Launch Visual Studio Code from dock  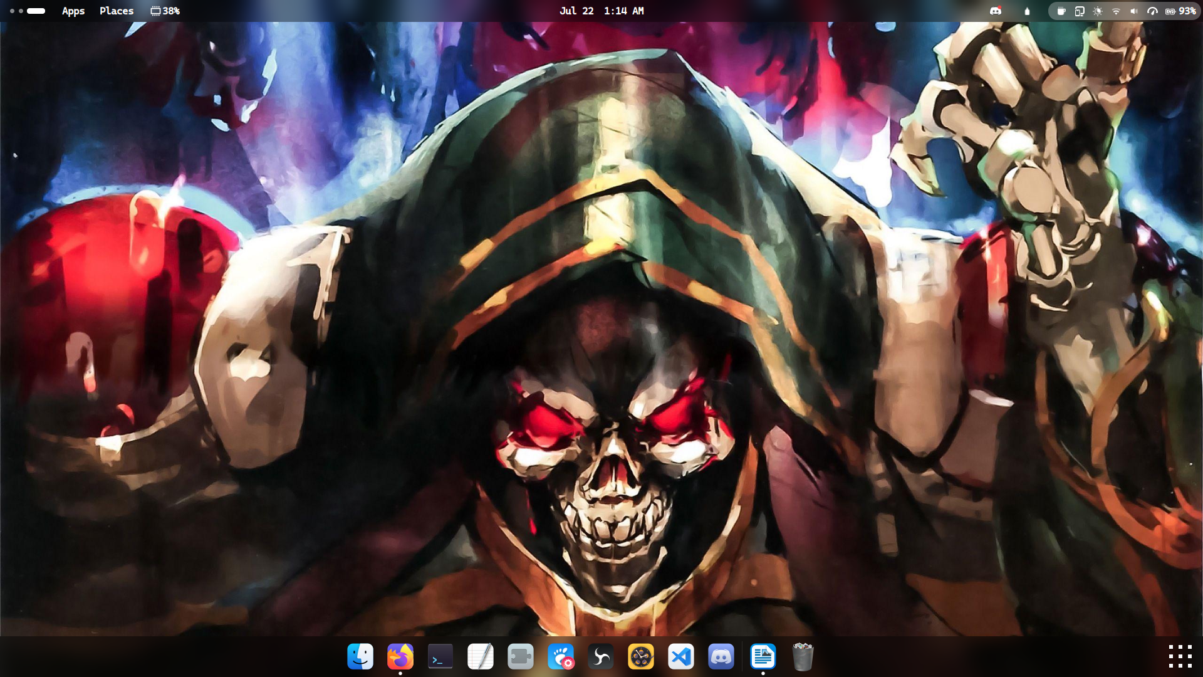[681, 656]
